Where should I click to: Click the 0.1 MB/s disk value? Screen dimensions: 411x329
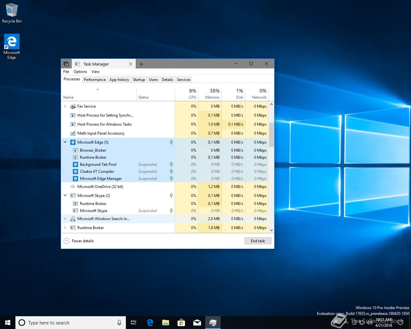[233, 124]
